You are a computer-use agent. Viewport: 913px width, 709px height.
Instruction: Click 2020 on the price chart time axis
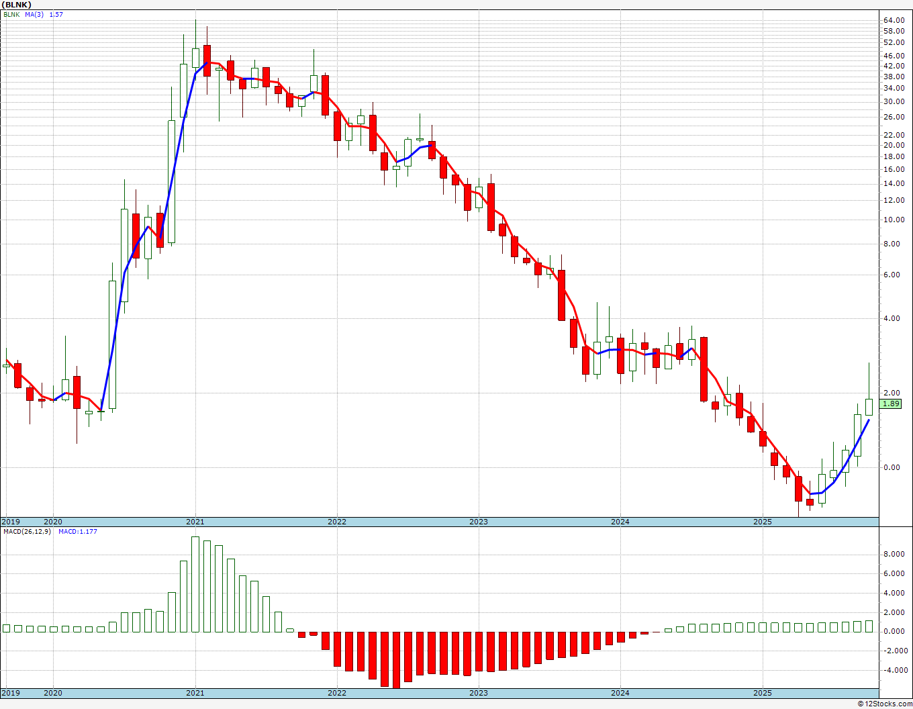pyautogui.click(x=52, y=522)
